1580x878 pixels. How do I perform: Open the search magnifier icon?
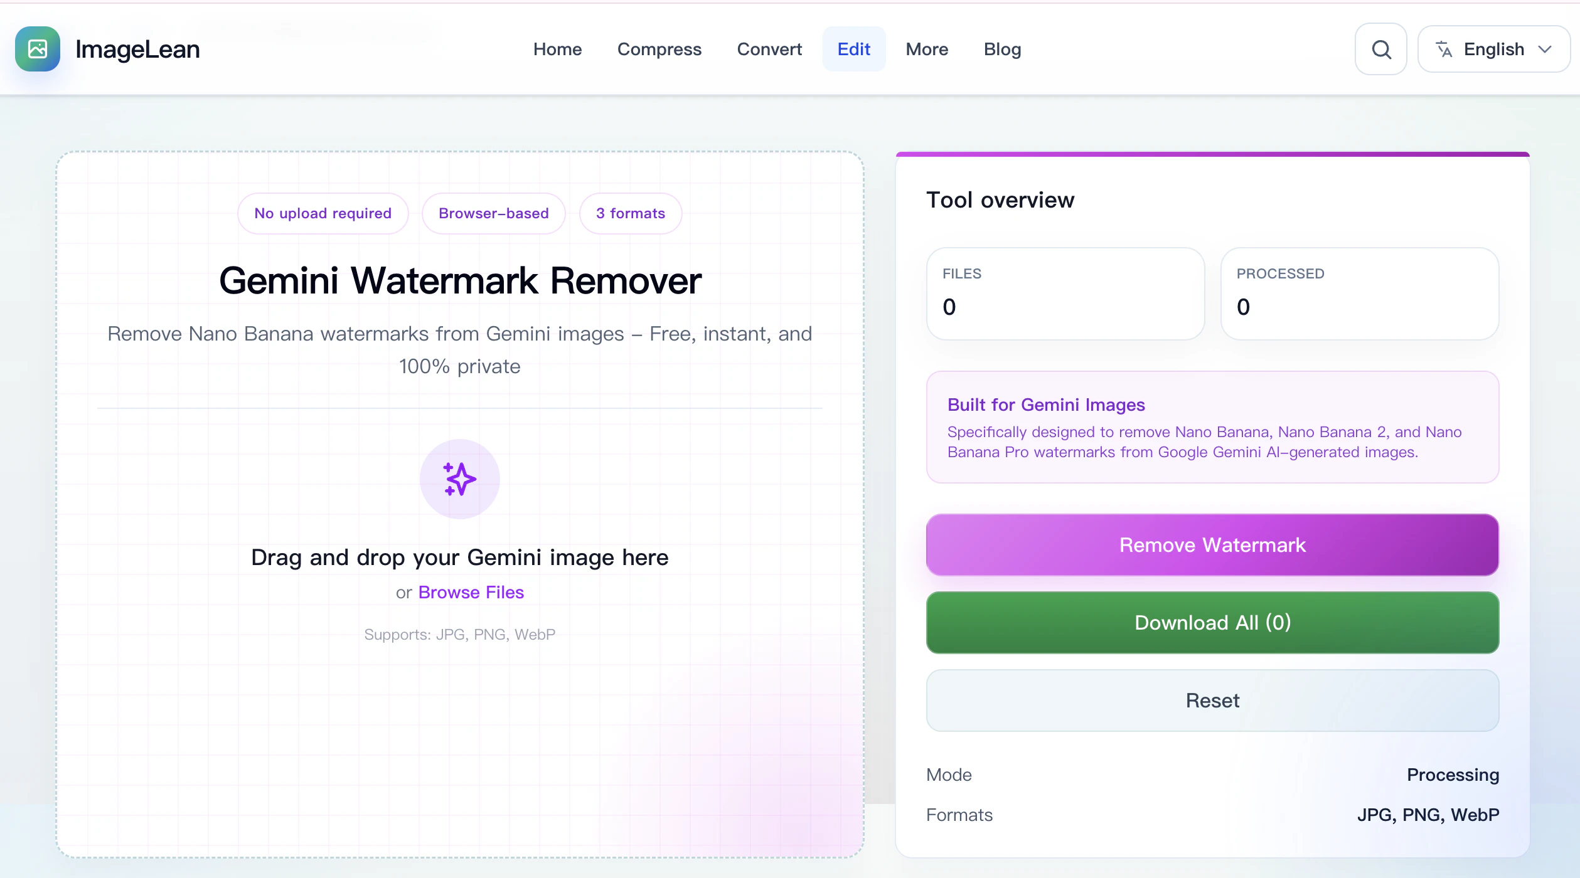[1380, 49]
